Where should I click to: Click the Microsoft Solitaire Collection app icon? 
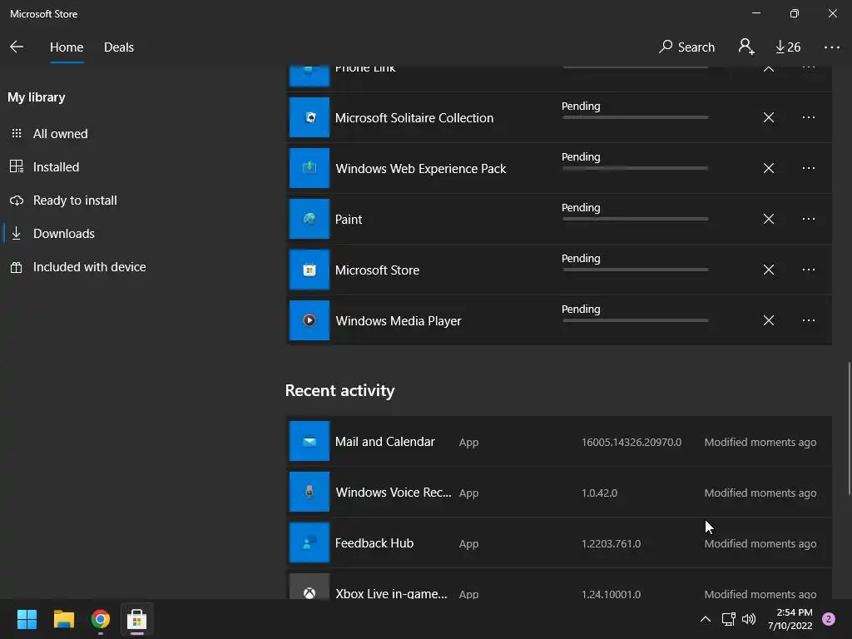click(310, 117)
